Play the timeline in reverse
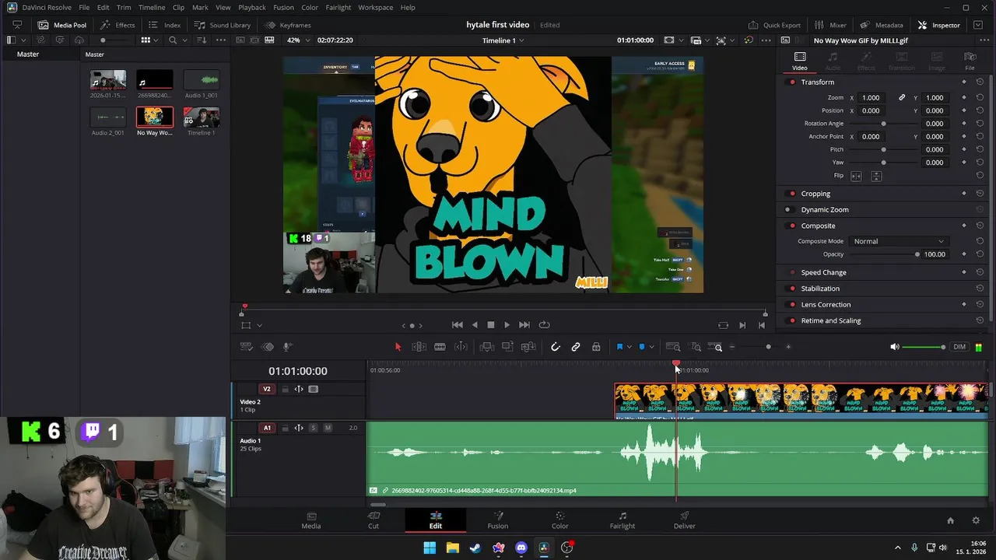This screenshot has height=560, width=996. click(475, 325)
